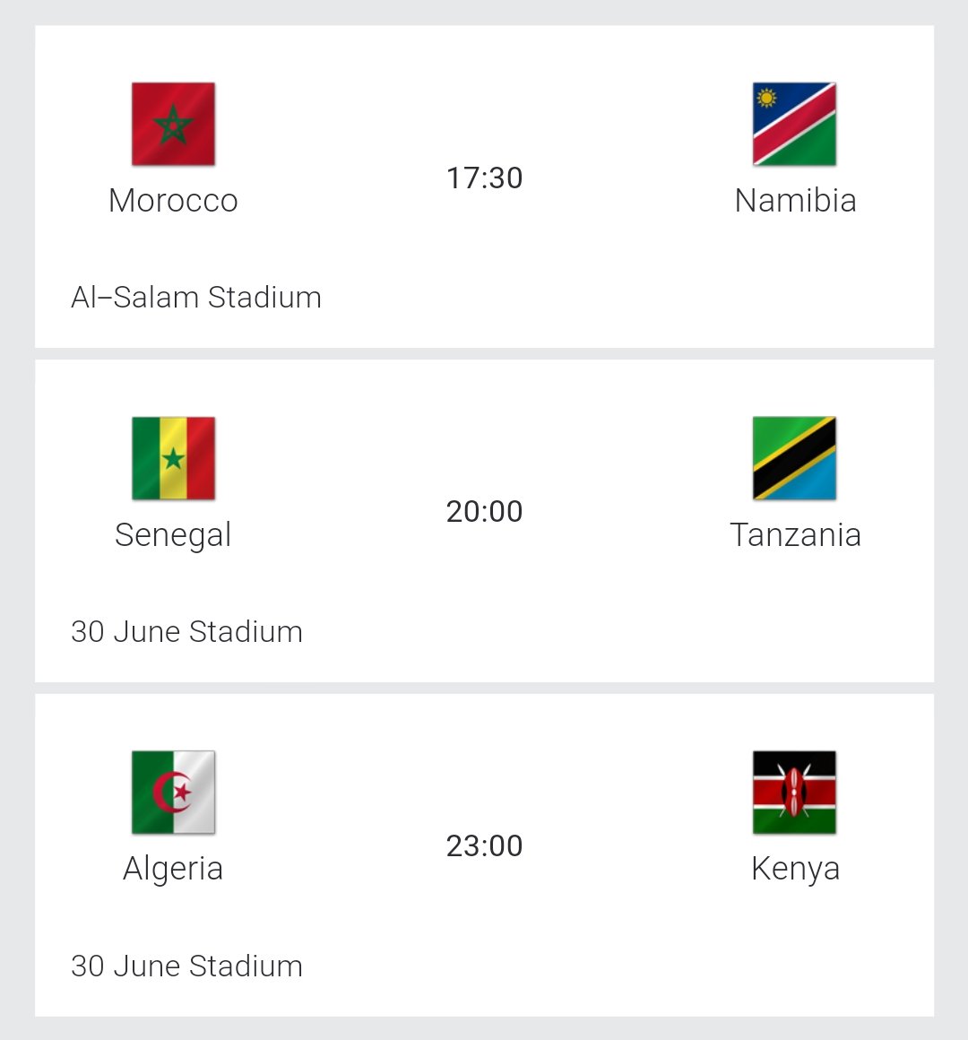968x1040 pixels.
Task: Tap the Senegal flag icon
Action: coord(173,458)
